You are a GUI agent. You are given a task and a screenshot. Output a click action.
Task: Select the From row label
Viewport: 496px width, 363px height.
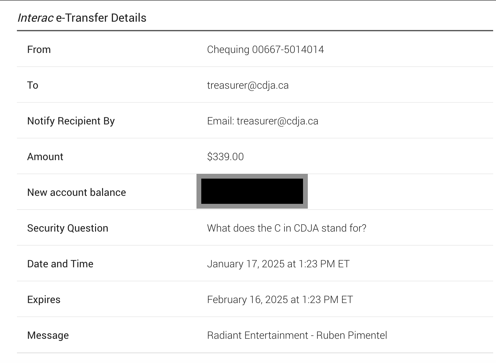[39, 49]
